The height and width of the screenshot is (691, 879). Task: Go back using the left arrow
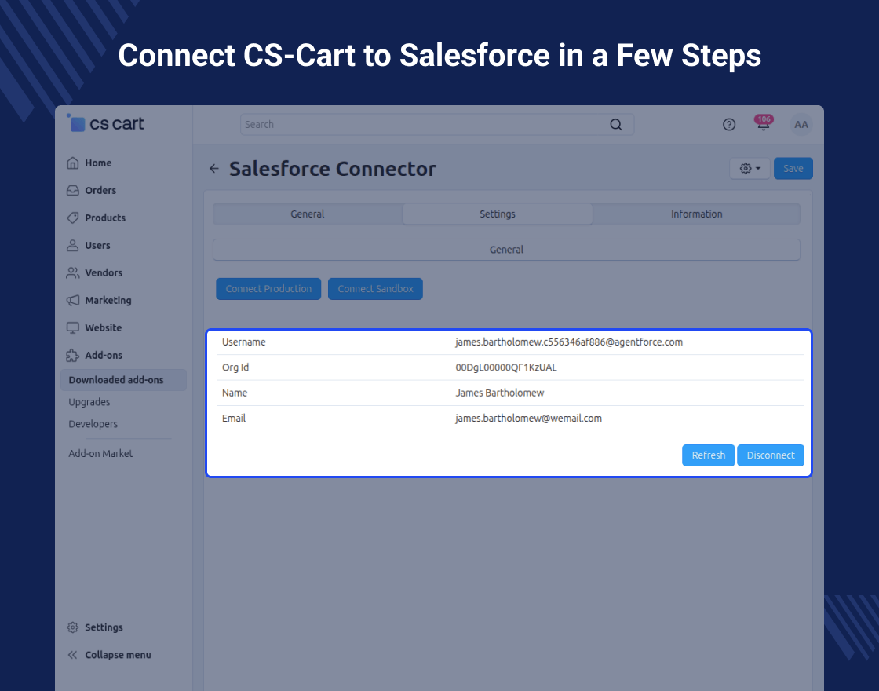[214, 169]
